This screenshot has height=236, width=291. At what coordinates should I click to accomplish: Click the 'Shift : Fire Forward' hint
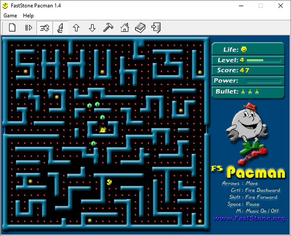(253, 197)
